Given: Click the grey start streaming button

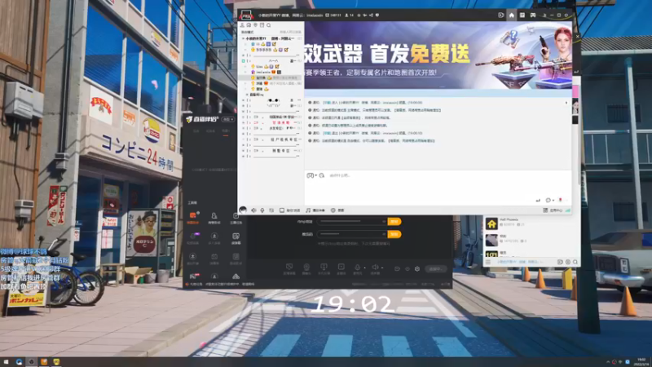Looking at the screenshot, I should click(435, 269).
